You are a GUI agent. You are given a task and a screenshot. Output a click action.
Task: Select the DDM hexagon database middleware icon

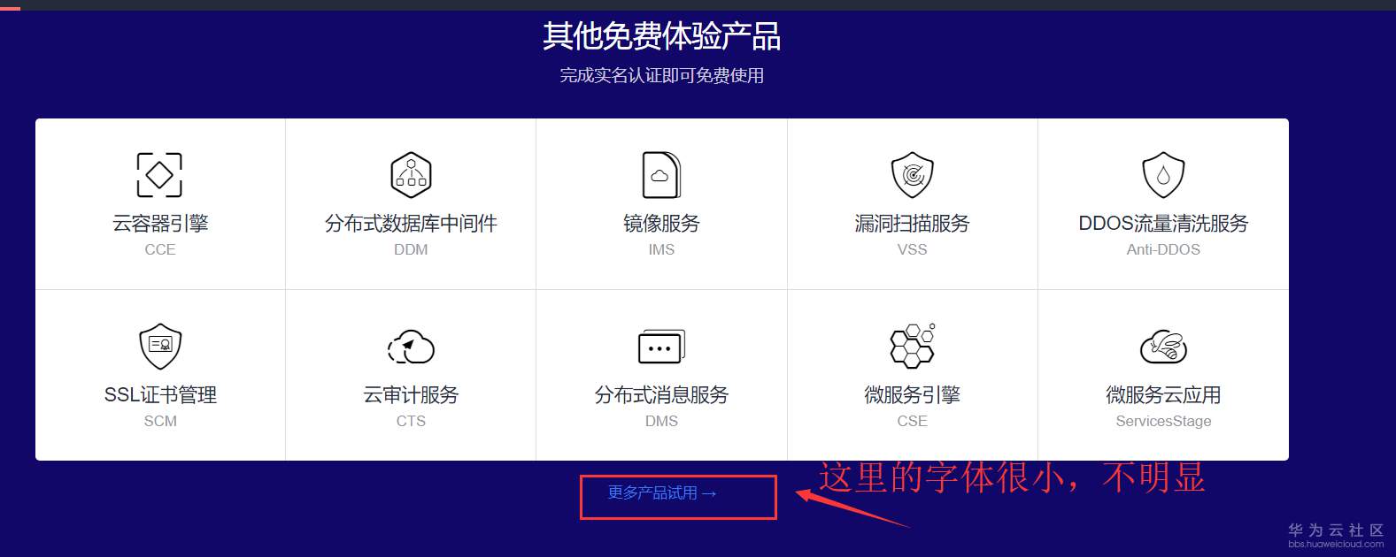pyautogui.click(x=411, y=174)
